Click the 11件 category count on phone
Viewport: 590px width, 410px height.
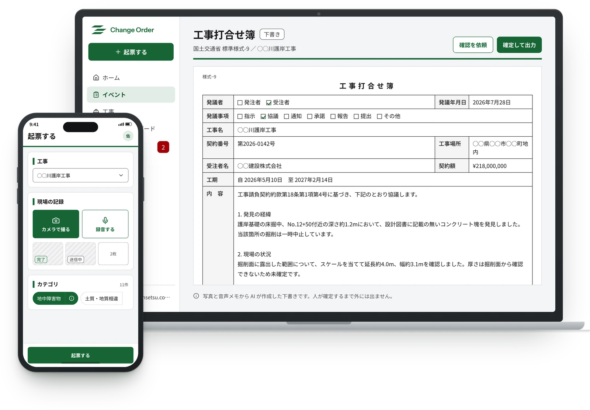(124, 285)
